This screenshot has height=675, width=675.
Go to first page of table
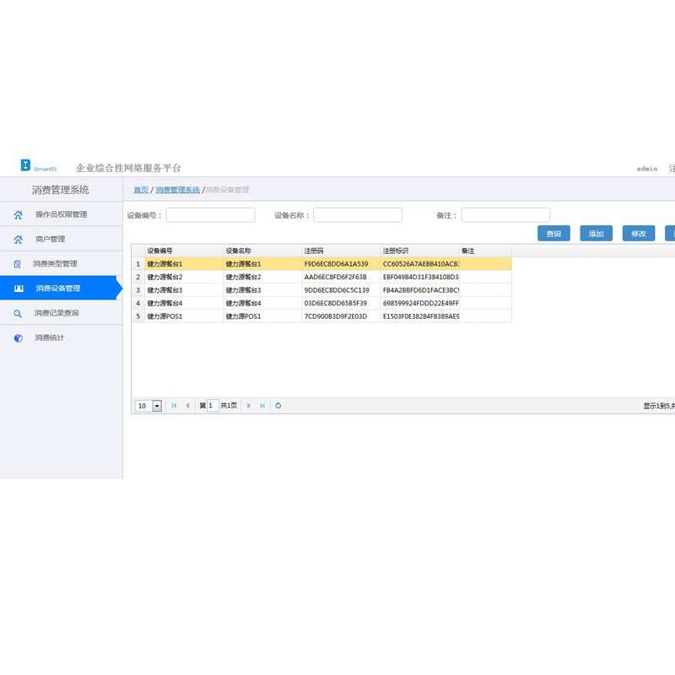174,406
